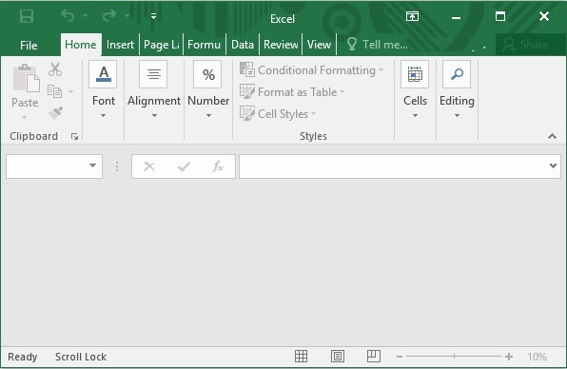This screenshot has width=567, height=369.
Task: Open the Review tab
Action: pos(281,45)
